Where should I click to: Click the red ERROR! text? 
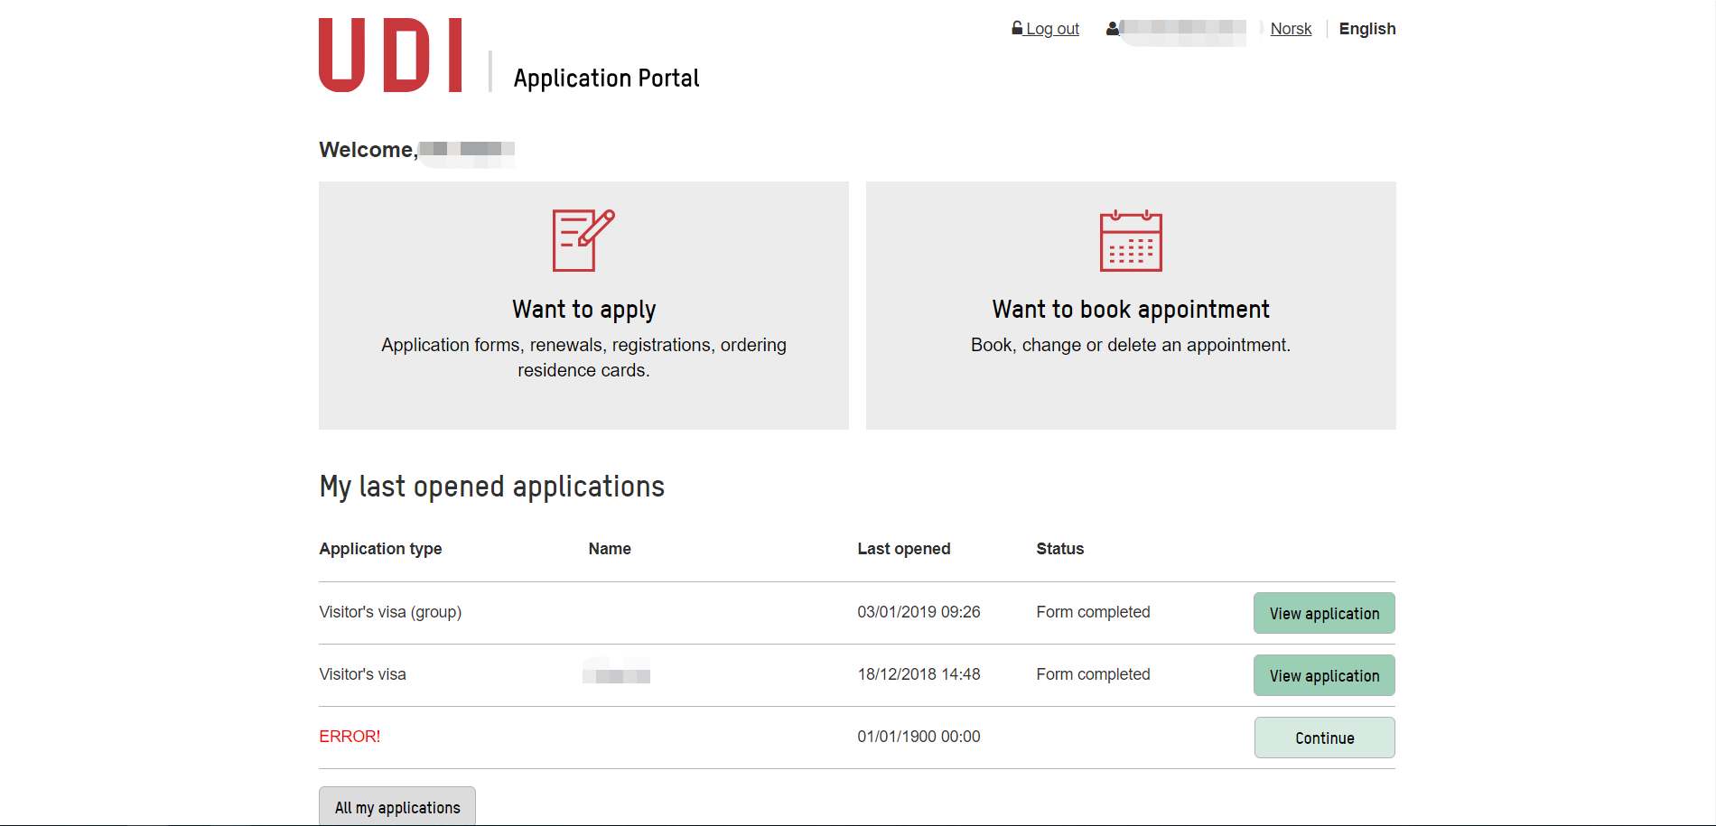click(350, 737)
